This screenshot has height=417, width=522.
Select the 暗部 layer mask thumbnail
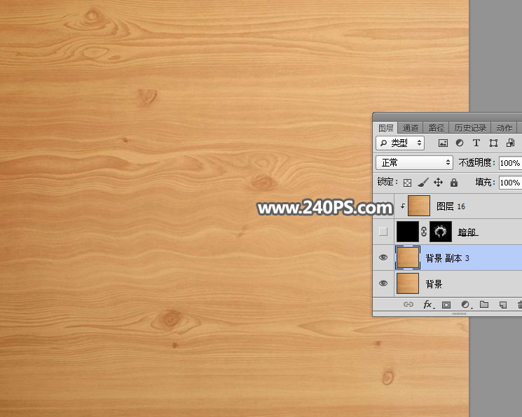[x=441, y=232]
